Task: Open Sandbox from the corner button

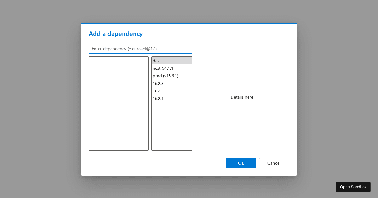Action: pyautogui.click(x=353, y=187)
